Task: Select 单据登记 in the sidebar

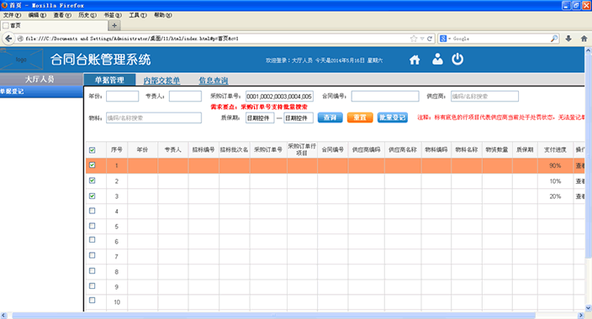Action: [41, 92]
